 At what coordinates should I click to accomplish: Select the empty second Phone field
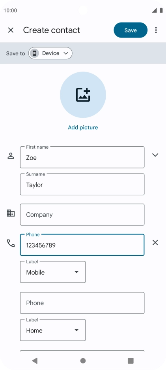[82, 303]
